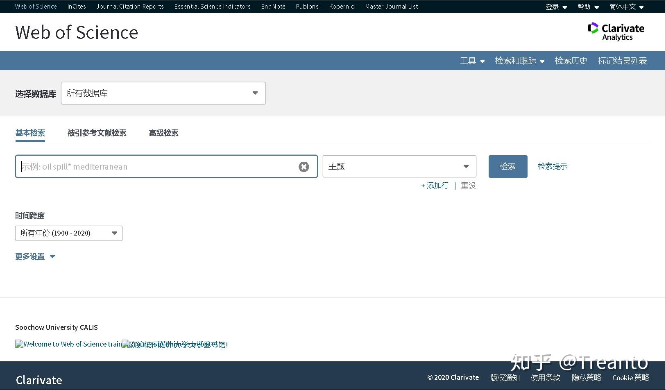This screenshot has width=666, height=390.
Task: Open the 隐私策略 footer link
Action: click(587, 378)
